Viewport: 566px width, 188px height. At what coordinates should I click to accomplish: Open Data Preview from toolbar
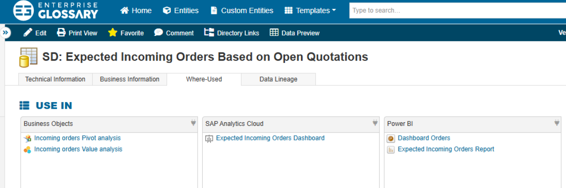click(294, 33)
